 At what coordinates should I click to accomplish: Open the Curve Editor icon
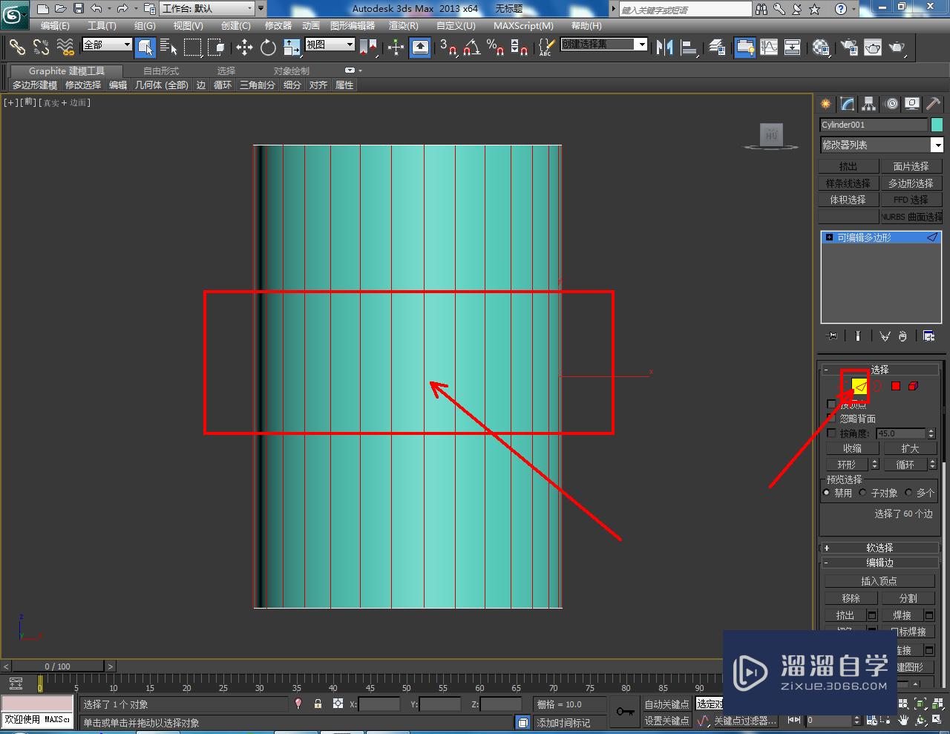point(769,47)
